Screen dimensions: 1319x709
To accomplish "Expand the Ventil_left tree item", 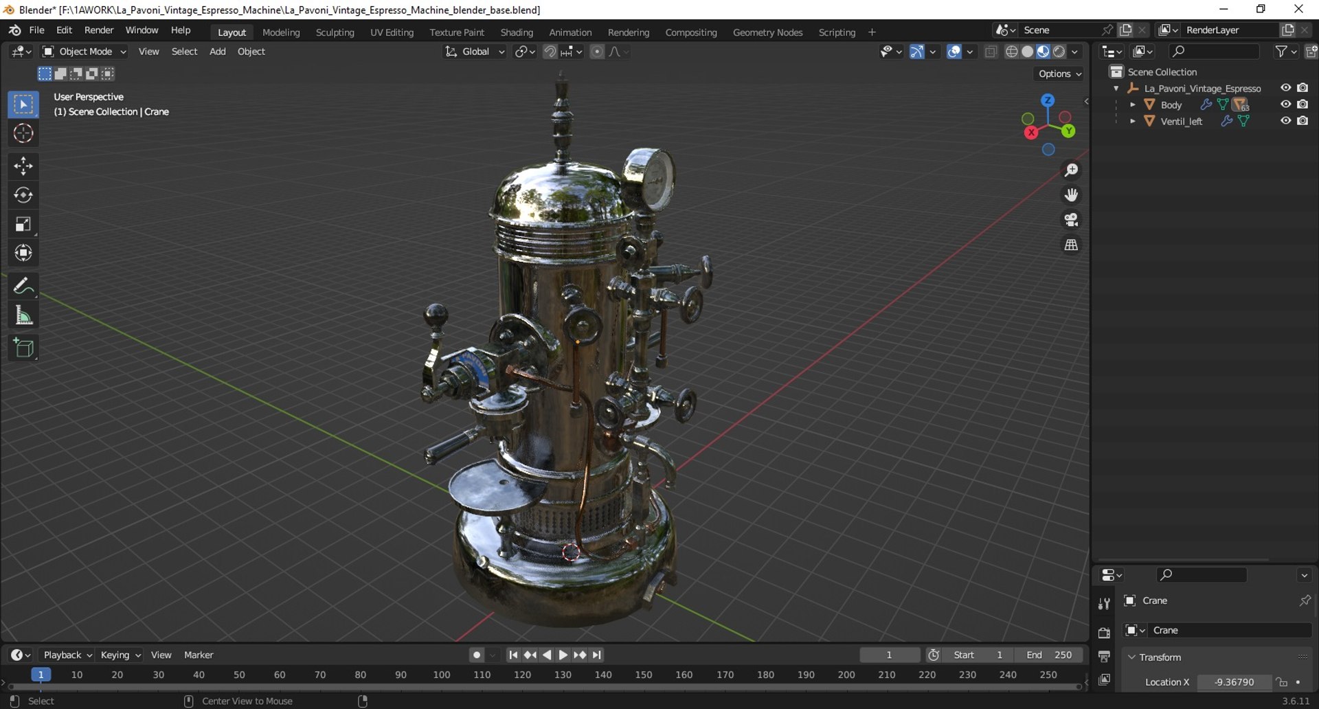I will [1133, 121].
